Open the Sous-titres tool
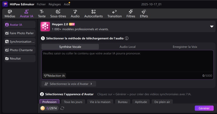Image resolution: width=217 pixels, height=114 pixels. [58, 12]
